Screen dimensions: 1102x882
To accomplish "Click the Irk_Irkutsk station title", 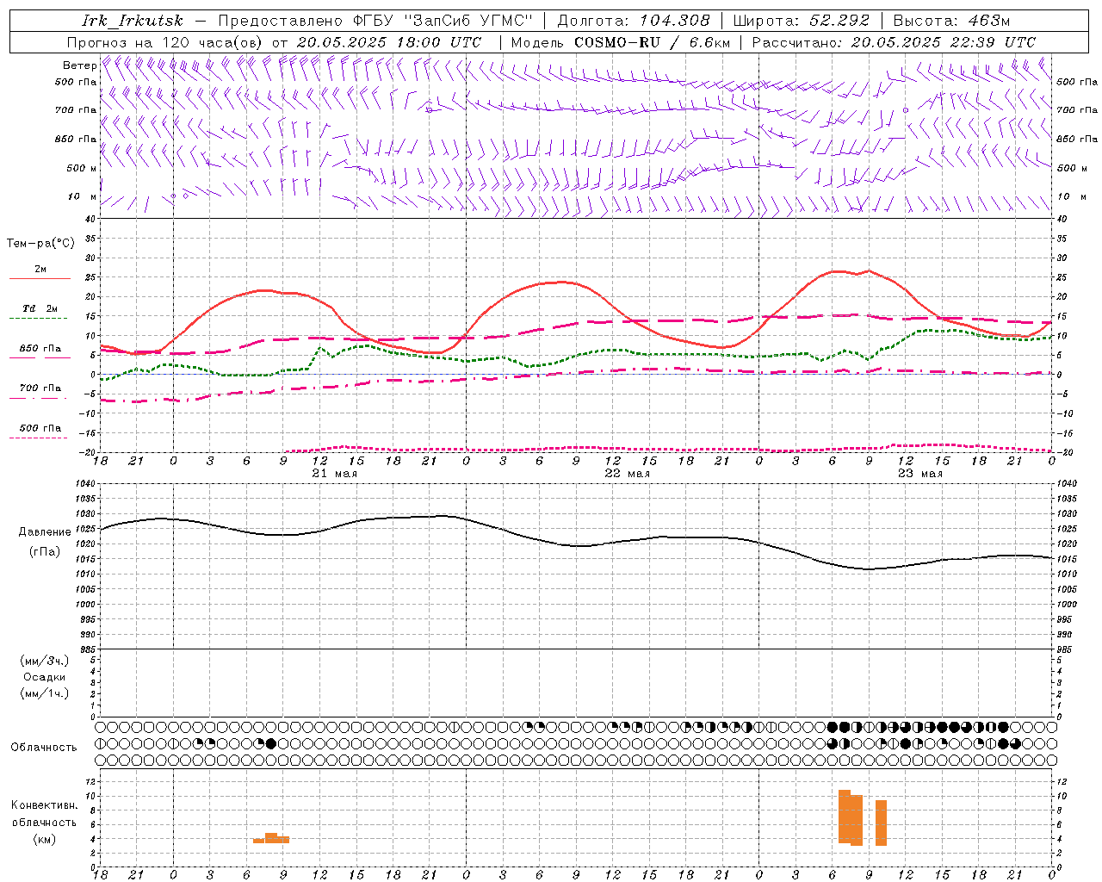I will coord(133,21).
